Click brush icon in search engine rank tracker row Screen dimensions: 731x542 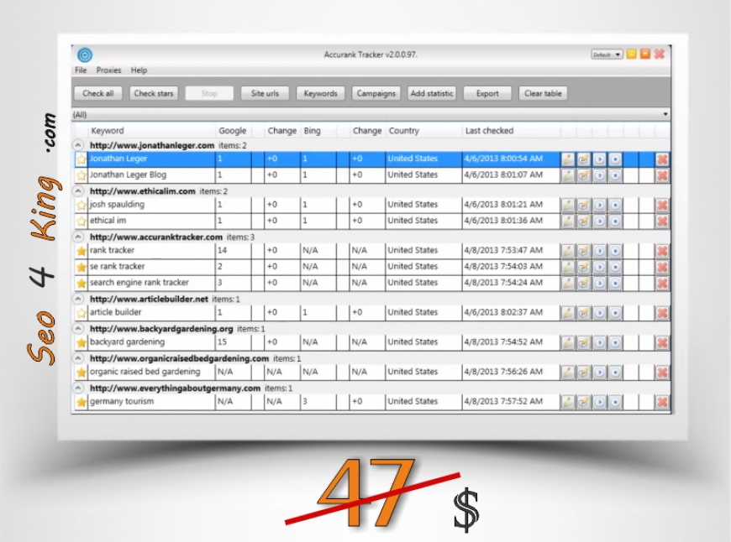(x=567, y=283)
